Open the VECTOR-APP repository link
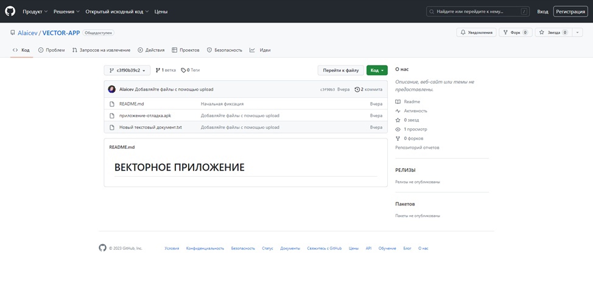 point(61,33)
